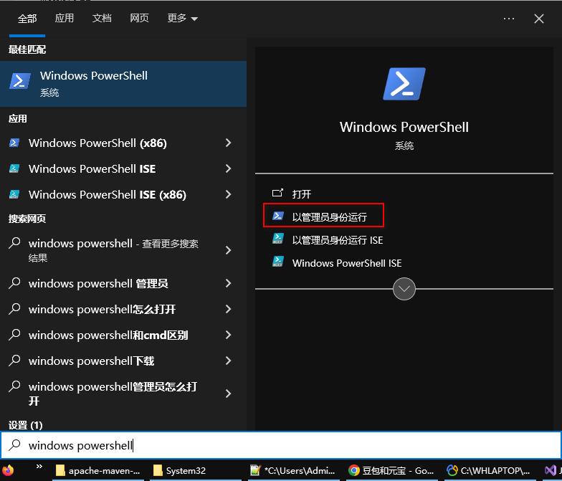
Task: Open web search 查看更多搜索结果 suggestion
Action: (108, 250)
